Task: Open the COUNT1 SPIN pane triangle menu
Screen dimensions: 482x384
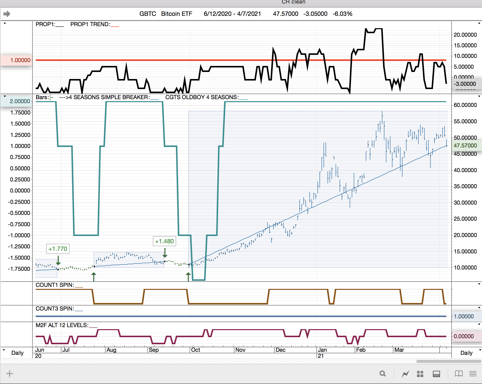Action: [479, 284]
